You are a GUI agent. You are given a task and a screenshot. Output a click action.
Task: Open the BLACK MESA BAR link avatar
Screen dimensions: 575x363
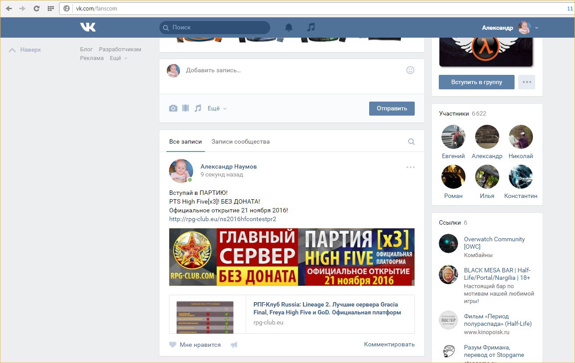point(448,275)
